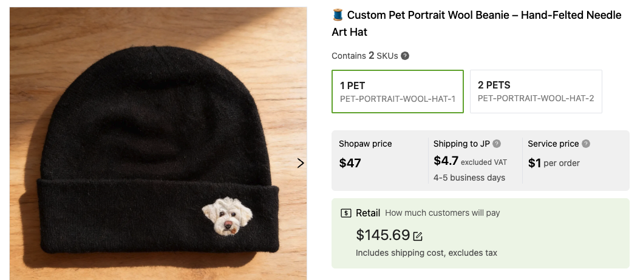Click the PET-PORTRAIT-WOOL-HAT-2 SKU code
Screen dimensions: 643x280
coord(536,98)
